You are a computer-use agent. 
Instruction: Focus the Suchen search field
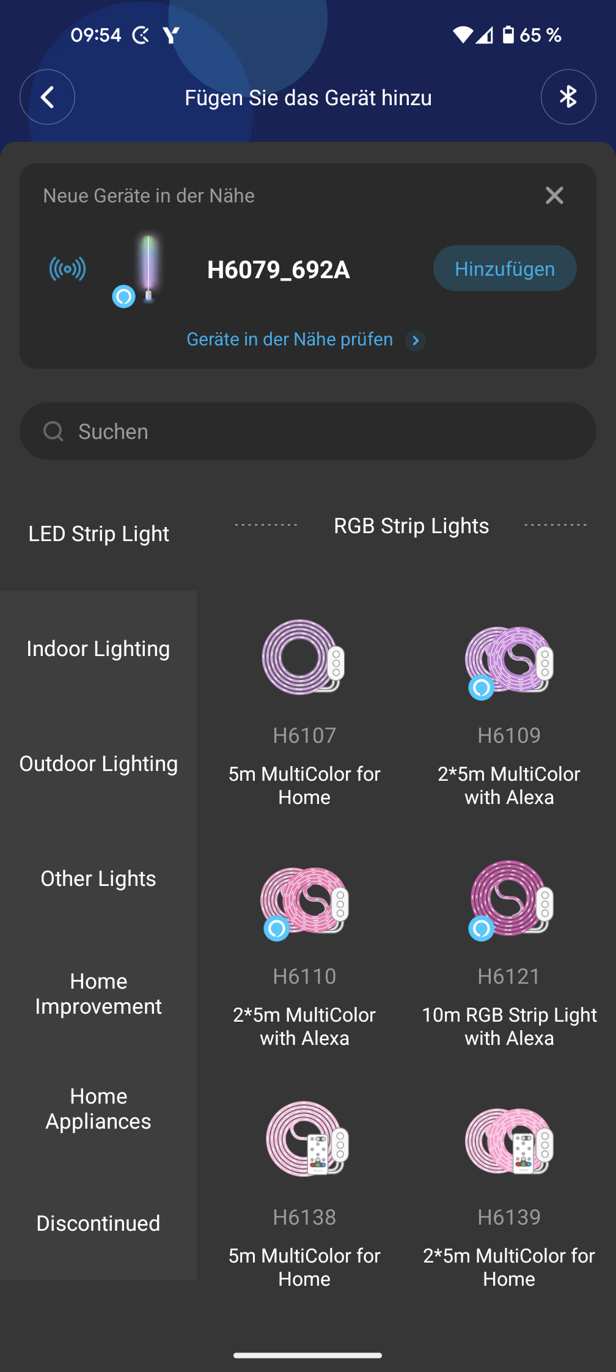coord(330,432)
